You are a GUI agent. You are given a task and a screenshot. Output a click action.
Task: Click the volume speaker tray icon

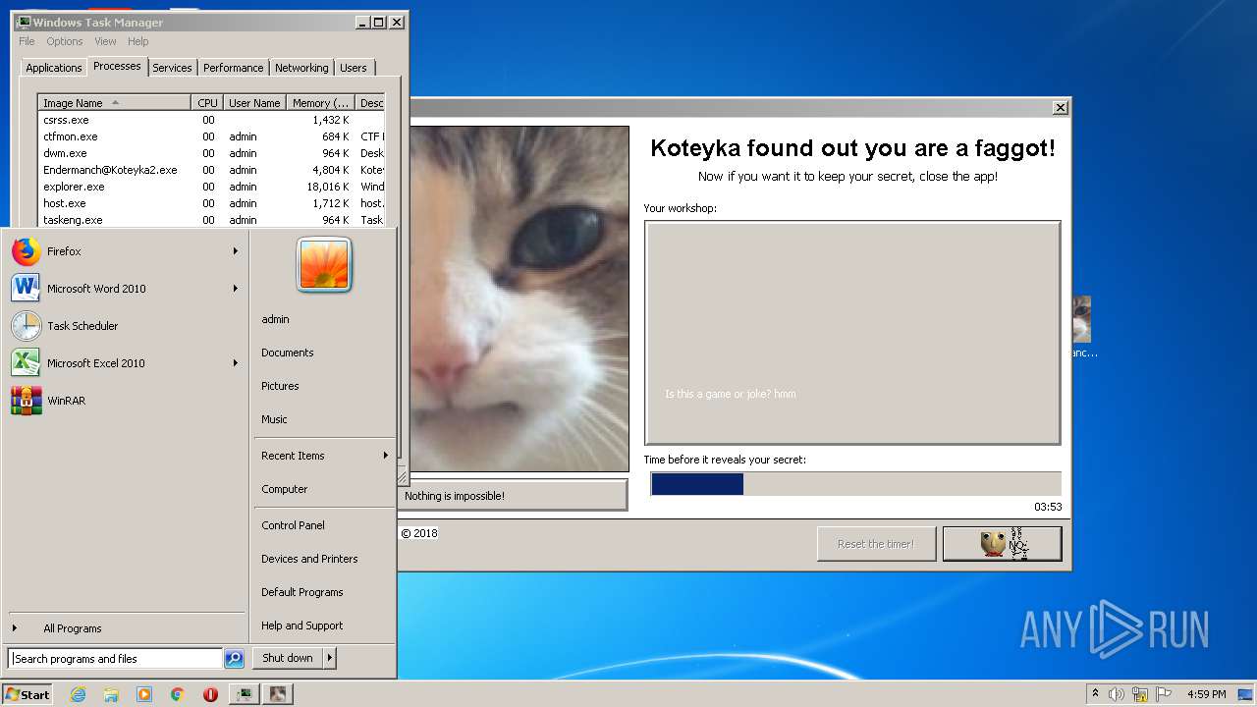click(1117, 694)
